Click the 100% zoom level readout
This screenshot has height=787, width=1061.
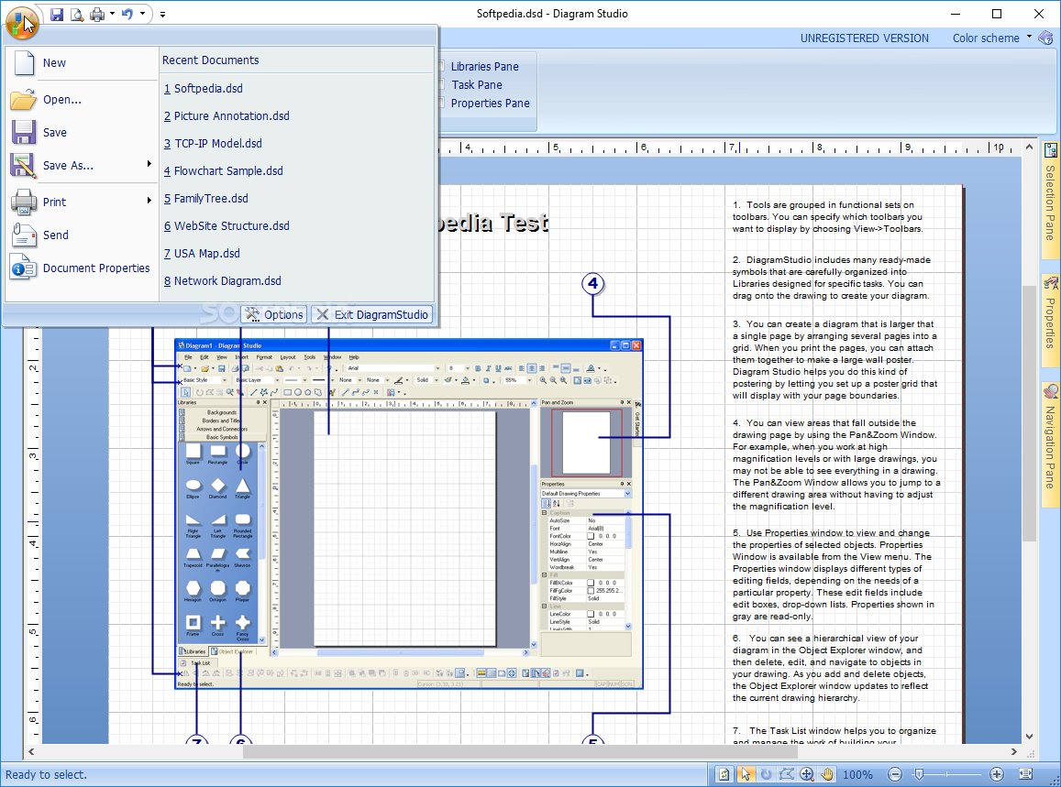coord(858,775)
